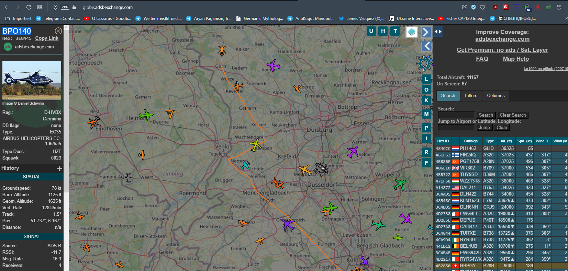Sort table by Alt. (ft) column
568x271 pixels.
click(x=506, y=141)
